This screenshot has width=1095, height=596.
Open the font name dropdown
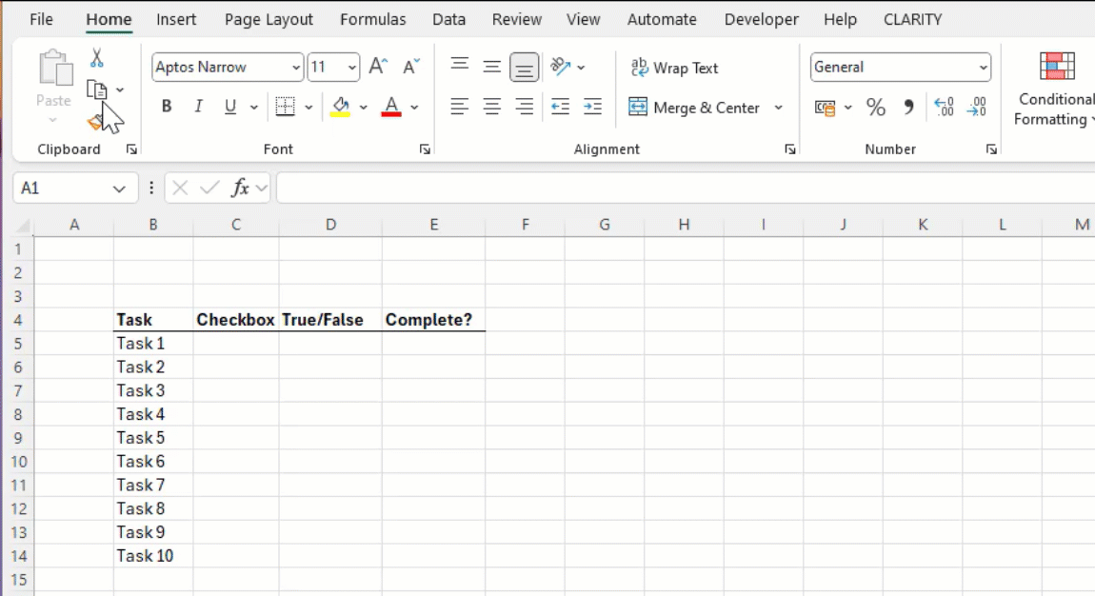[294, 68]
